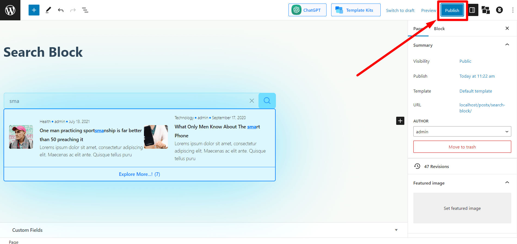Click the Search Block page title
Viewport: 517px width, 244px height.
pyautogui.click(x=43, y=52)
